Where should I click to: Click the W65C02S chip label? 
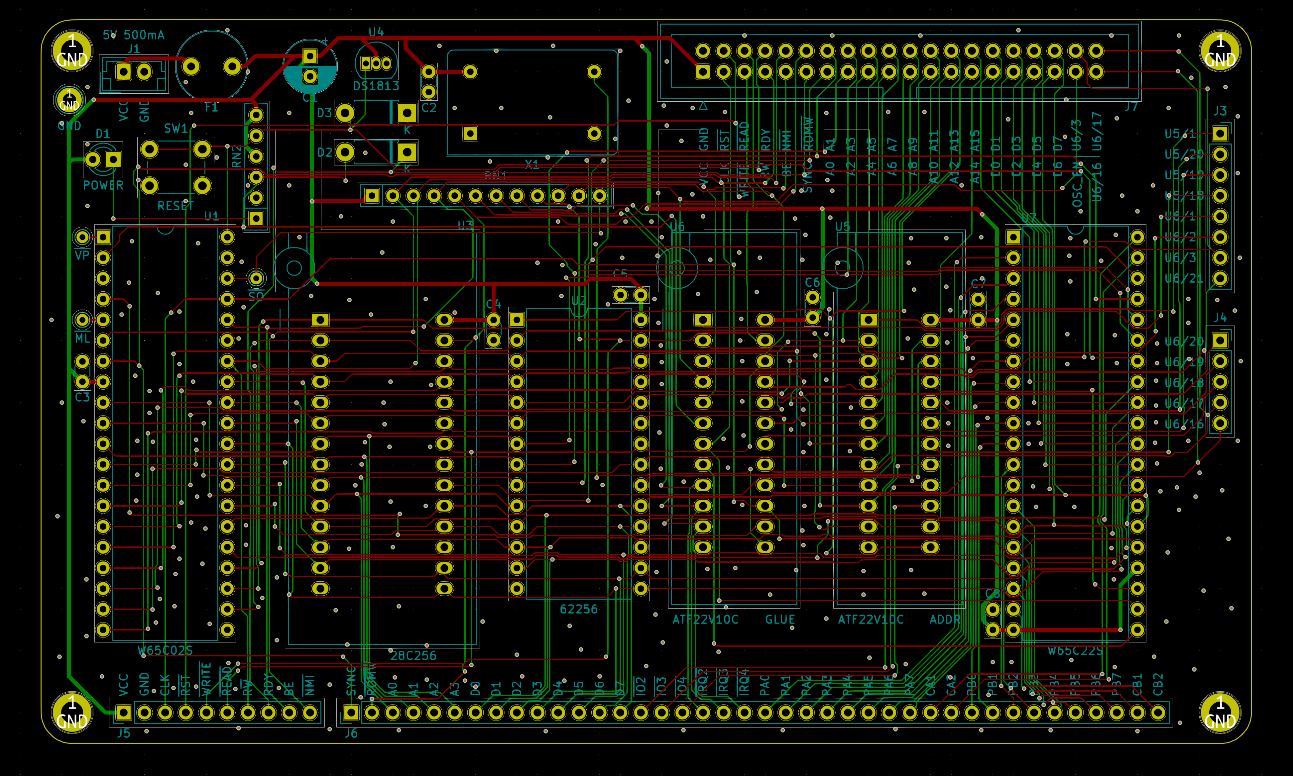click(x=165, y=650)
